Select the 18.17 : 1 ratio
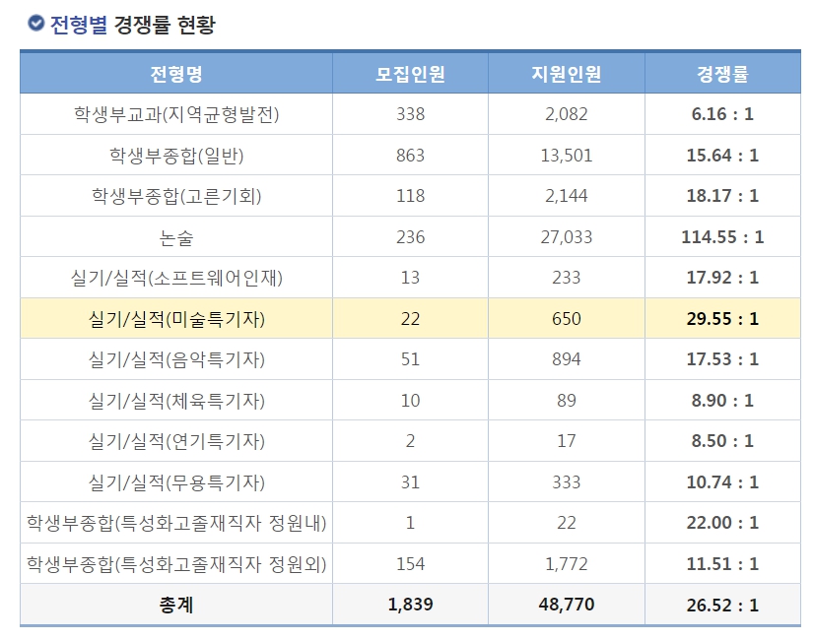The height and width of the screenshot is (640, 814). tap(722, 196)
